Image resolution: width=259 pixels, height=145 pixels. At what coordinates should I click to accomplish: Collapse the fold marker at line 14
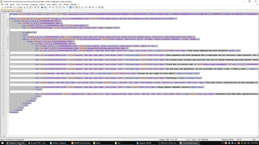tap(8, 44)
